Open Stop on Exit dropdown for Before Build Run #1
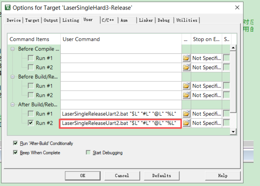 pos(206,86)
